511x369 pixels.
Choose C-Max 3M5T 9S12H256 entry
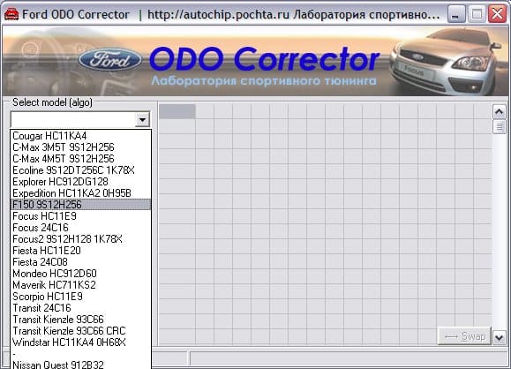[x=81, y=147]
